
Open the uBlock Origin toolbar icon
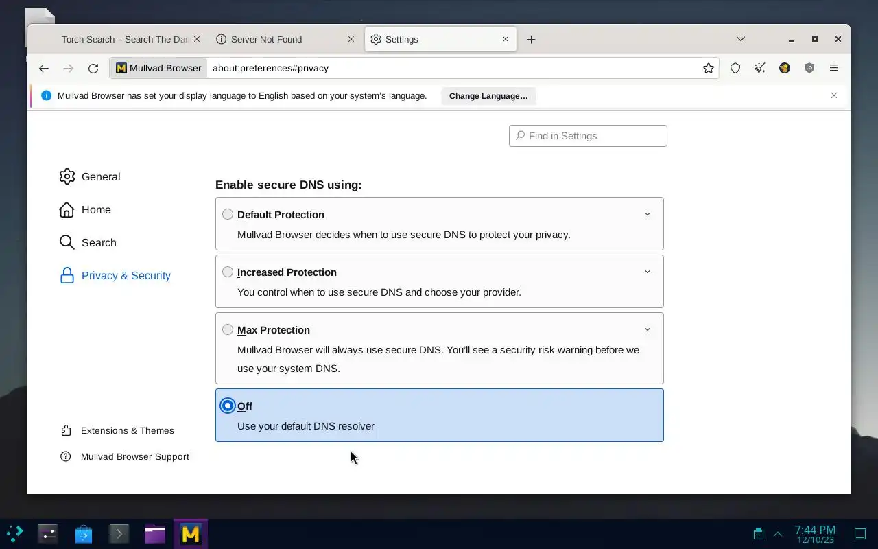coord(809,68)
